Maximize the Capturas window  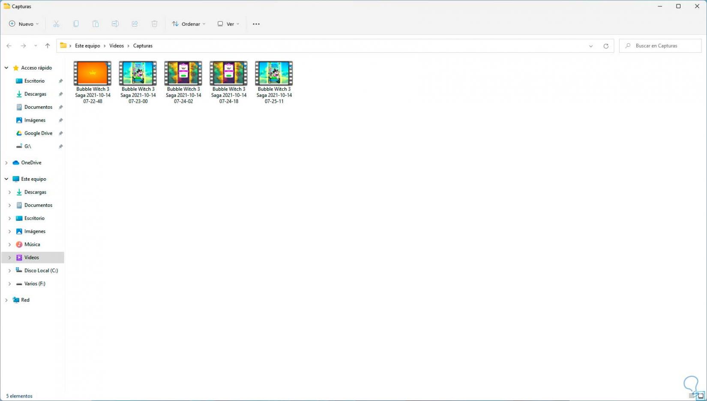coord(678,6)
